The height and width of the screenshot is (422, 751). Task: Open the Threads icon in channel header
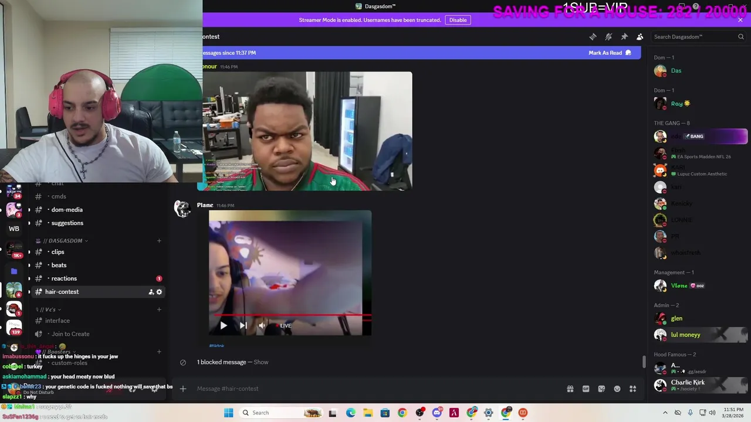click(x=593, y=36)
